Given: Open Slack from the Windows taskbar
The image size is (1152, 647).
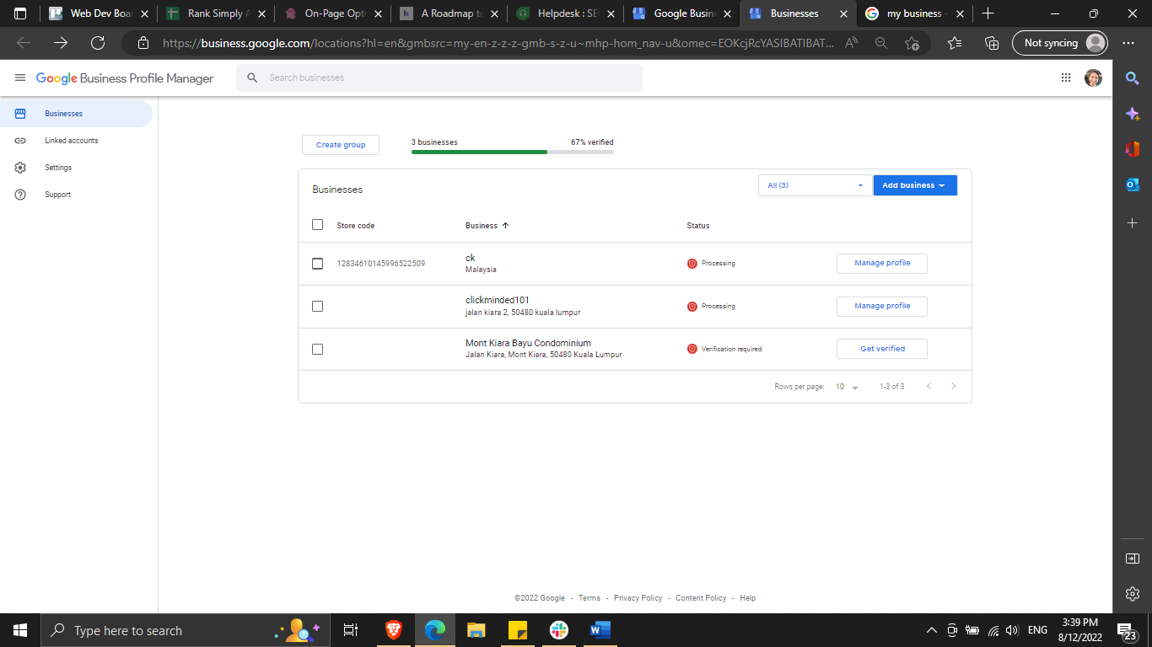Looking at the screenshot, I should pyautogui.click(x=558, y=630).
